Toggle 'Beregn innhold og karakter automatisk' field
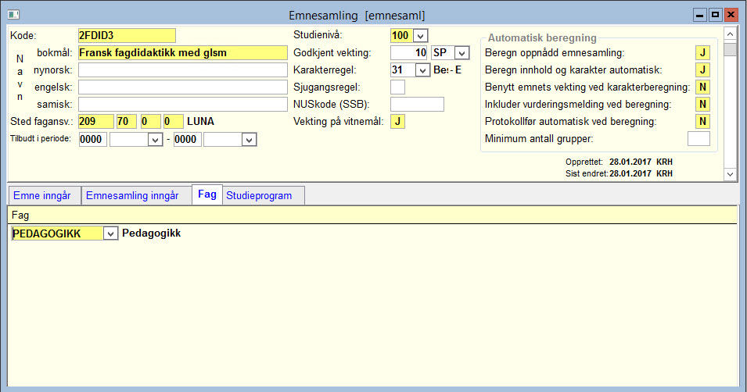 pos(702,70)
